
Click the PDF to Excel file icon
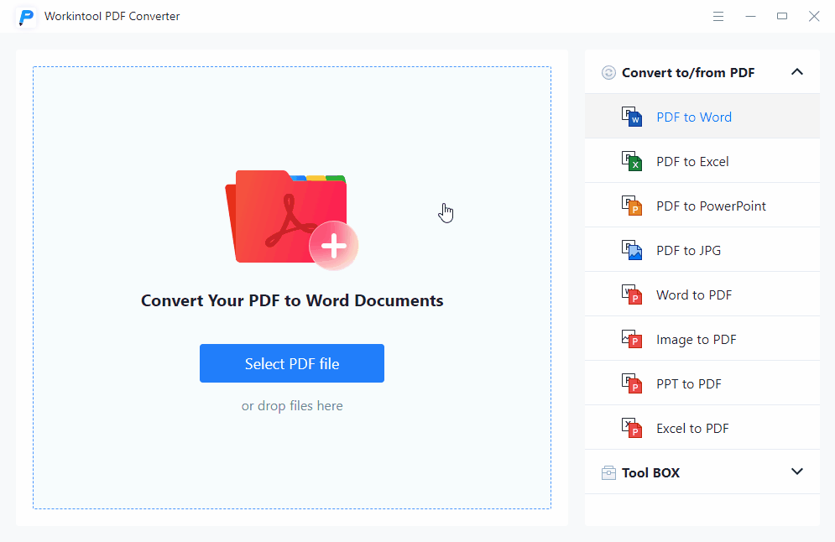point(632,161)
